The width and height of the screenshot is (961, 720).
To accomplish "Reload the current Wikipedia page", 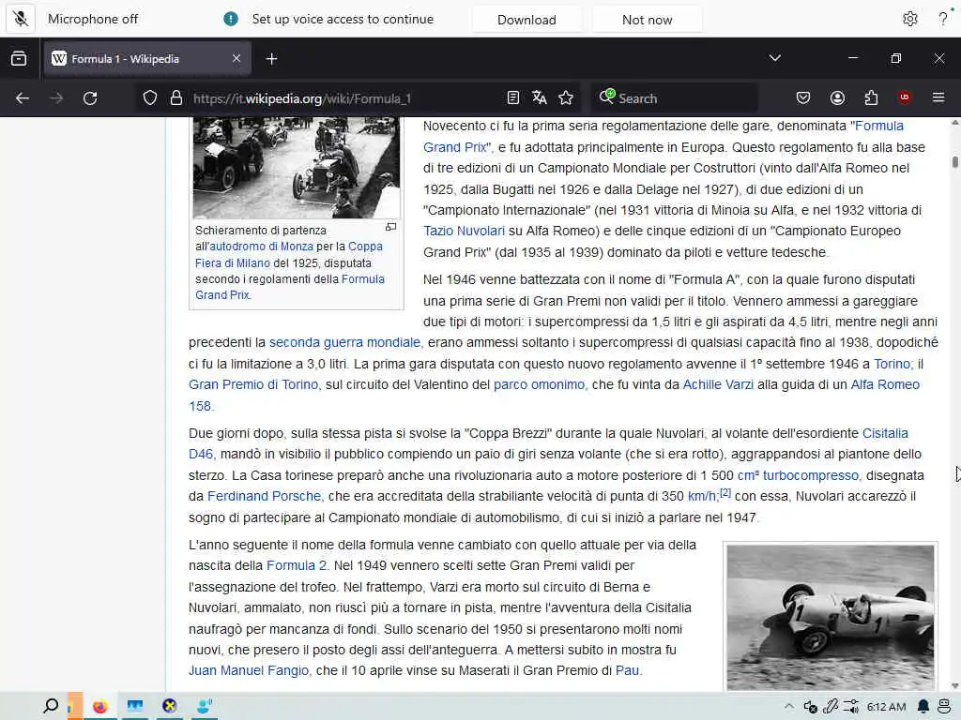I will click(90, 97).
